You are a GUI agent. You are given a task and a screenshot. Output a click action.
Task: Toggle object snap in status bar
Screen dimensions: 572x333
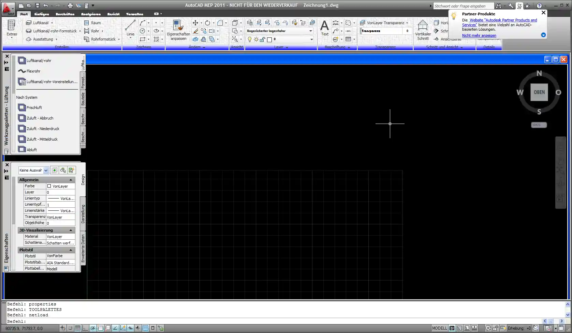point(100,328)
